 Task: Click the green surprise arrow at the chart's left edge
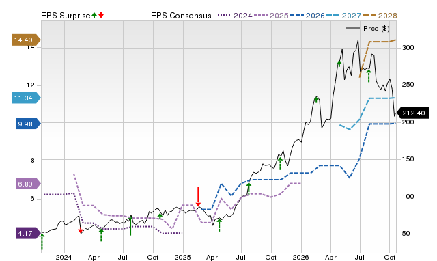(x=42, y=242)
